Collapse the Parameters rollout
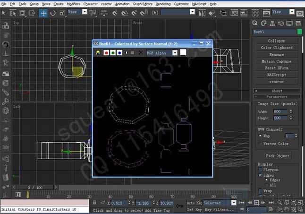Screen dimensions: 305x214 point(277,97)
